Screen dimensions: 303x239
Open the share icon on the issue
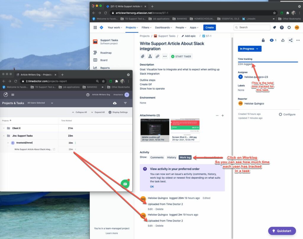click(x=290, y=41)
